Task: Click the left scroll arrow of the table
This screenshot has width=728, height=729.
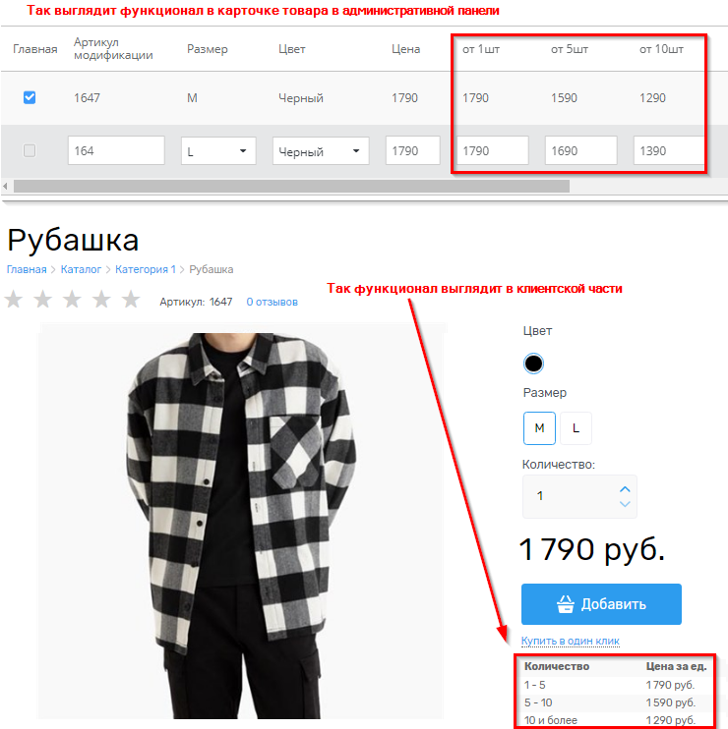Action: [5, 186]
